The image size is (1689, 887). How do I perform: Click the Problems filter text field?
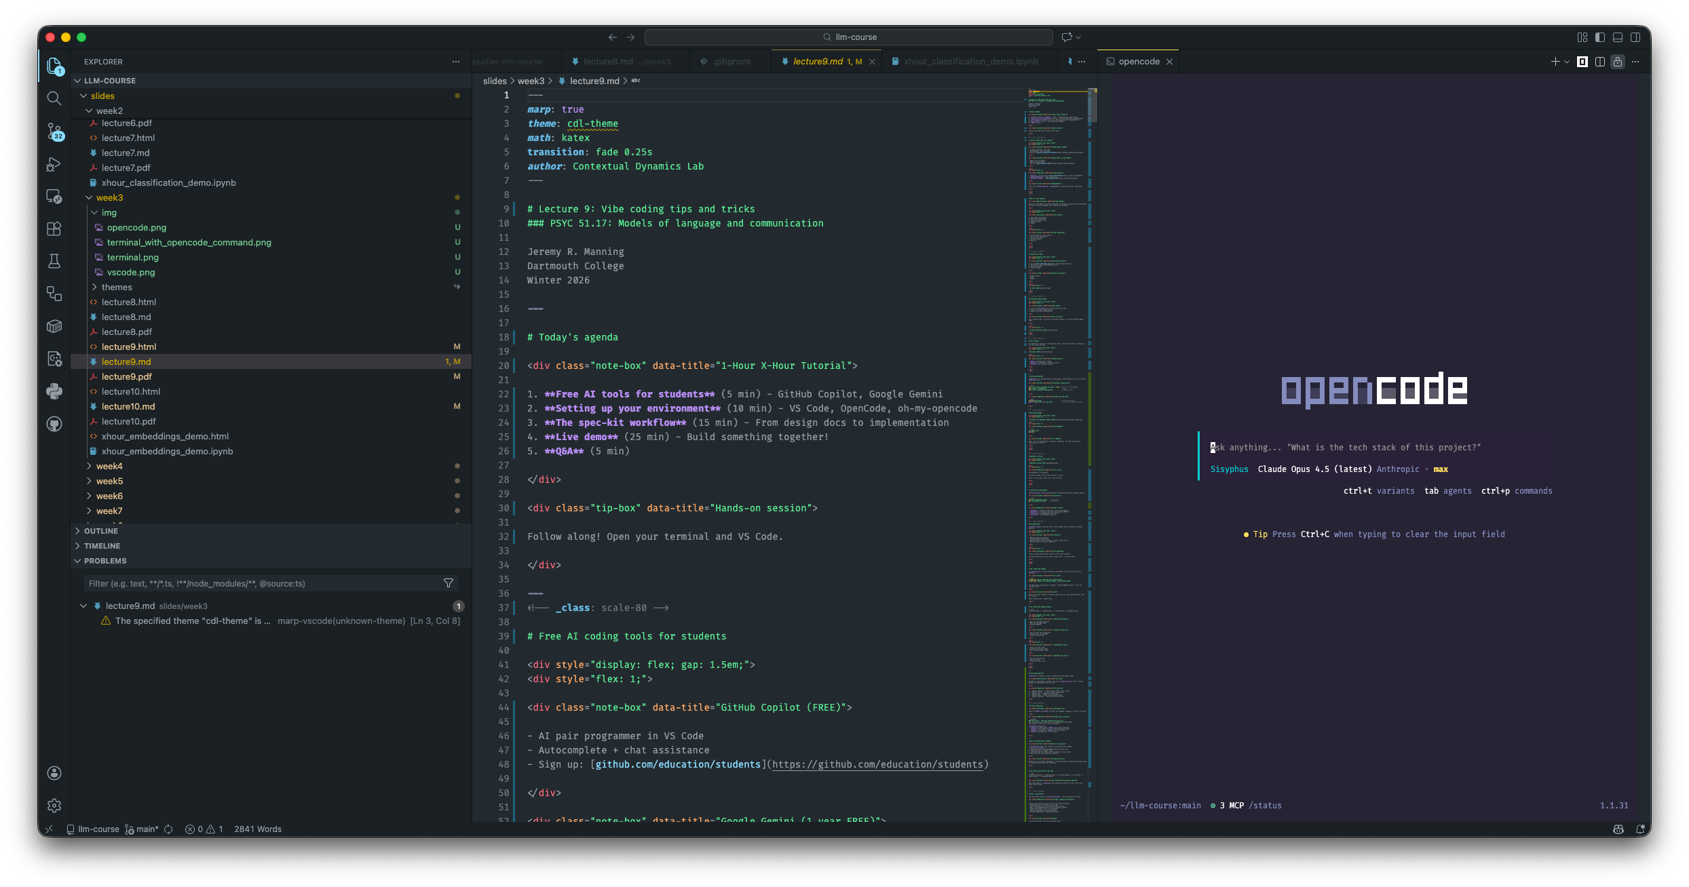[x=261, y=583]
